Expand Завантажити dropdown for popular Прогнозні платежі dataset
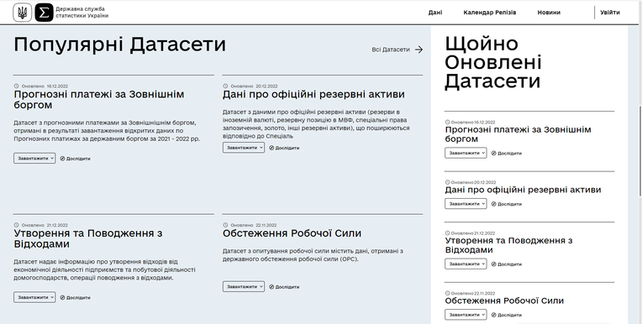The image size is (642, 324). (x=34, y=159)
